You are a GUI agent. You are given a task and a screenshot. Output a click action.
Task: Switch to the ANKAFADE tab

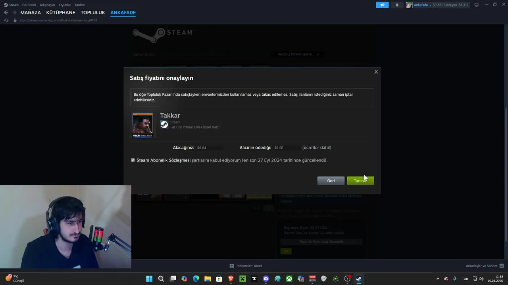tap(123, 13)
